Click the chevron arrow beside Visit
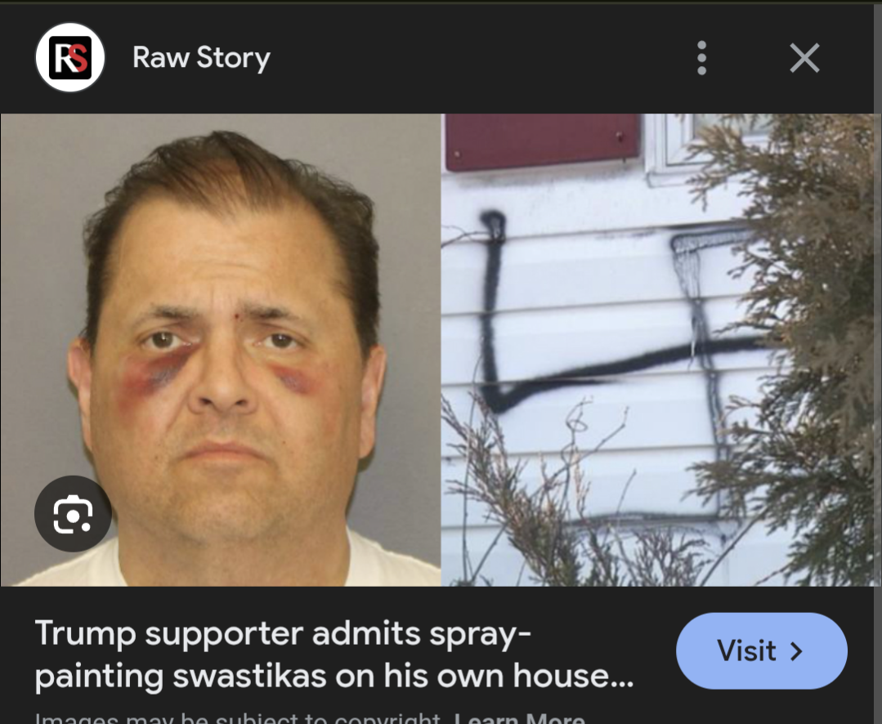 796,651
